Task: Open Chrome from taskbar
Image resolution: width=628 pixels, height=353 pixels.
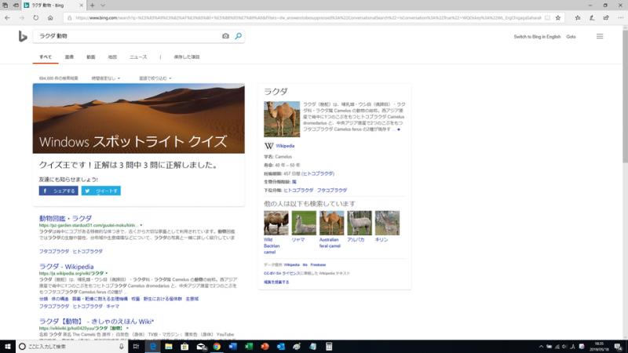Action: pyautogui.click(x=217, y=347)
